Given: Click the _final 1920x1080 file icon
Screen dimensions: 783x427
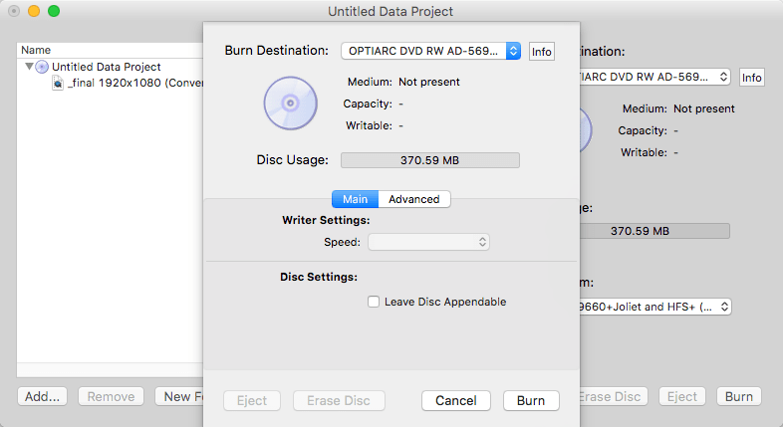Looking at the screenshot, I should [58, 83].
